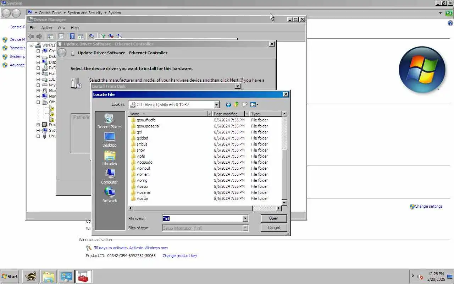
Task: Open the raccoon app on the taskbar
Action: (31, 277)
